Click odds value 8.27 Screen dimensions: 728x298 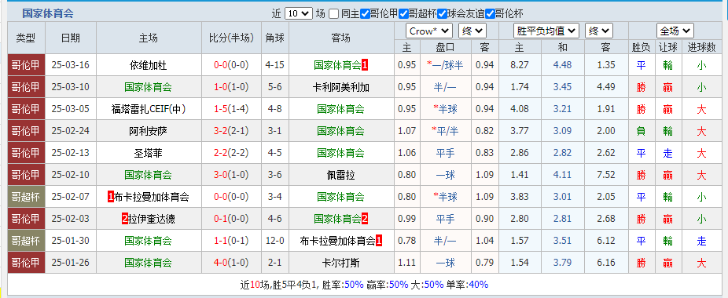520,65
